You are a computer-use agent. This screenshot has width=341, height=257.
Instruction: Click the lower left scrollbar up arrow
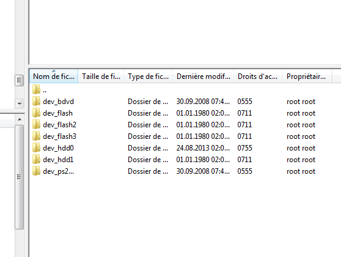click(20, 119)
